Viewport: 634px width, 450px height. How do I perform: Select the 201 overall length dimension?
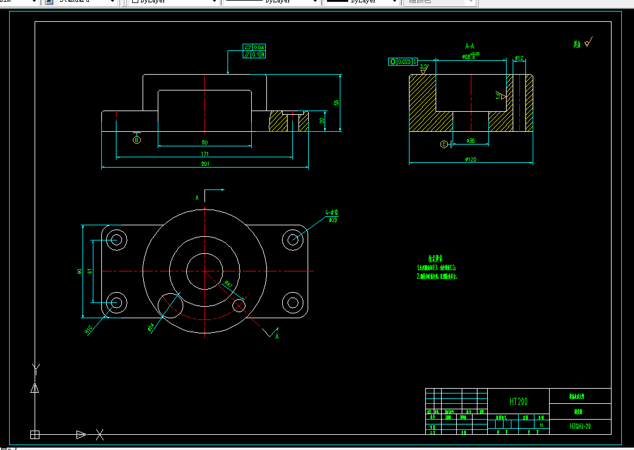205,164
